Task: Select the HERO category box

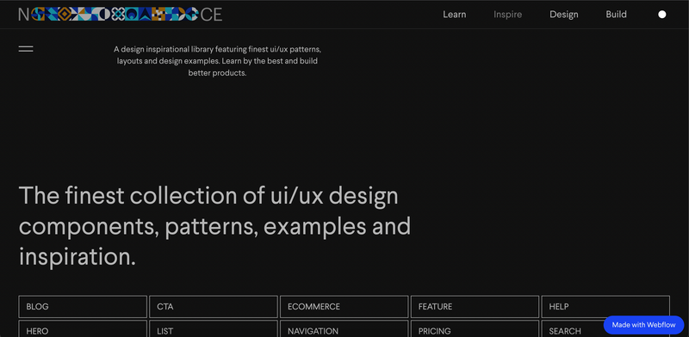Action: (83, 328)
